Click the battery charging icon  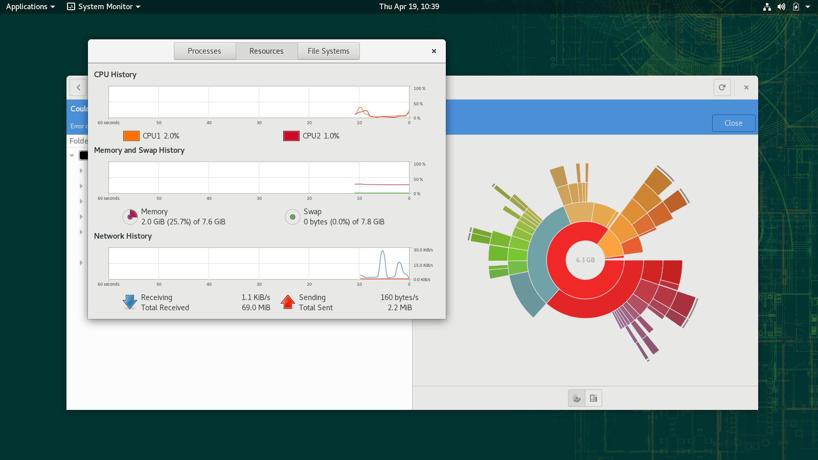(796, 7)
